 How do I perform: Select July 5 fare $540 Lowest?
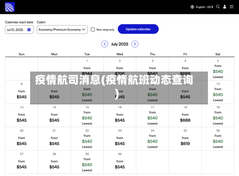218,69
